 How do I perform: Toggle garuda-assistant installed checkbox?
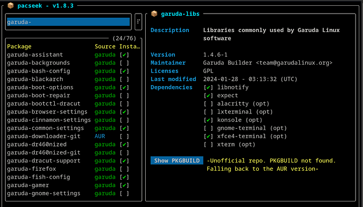tap(124, 55)
